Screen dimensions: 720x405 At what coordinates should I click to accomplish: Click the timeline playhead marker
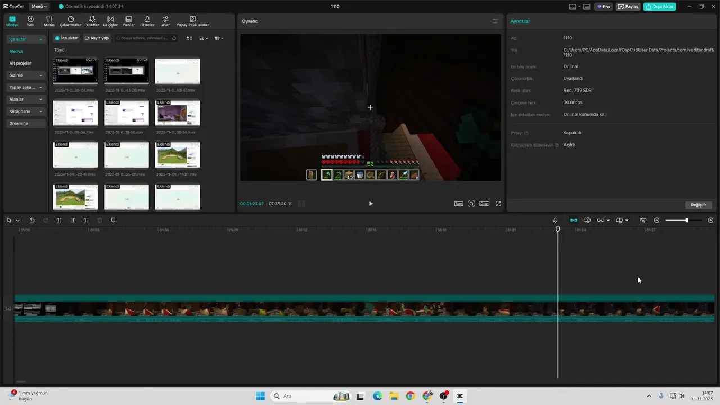point(557,229)
